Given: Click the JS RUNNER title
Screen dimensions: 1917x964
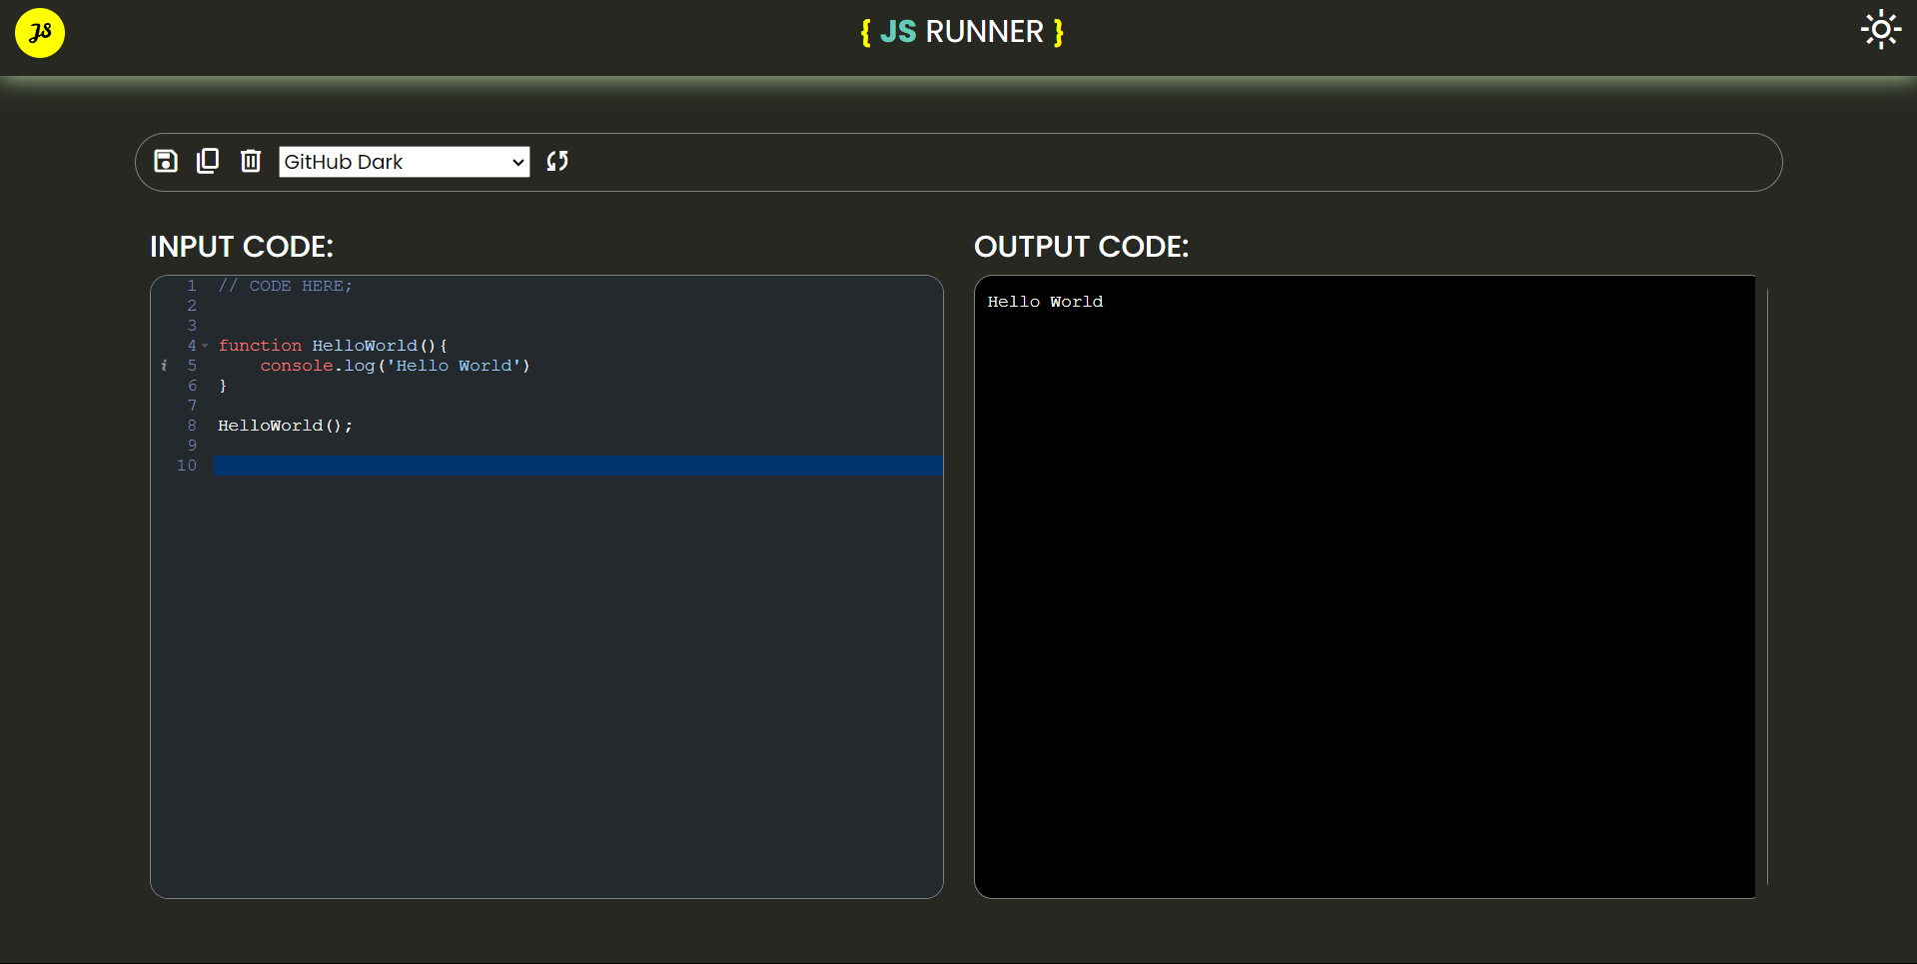Looking at the screenshot, I should click(x=962, y=32).
